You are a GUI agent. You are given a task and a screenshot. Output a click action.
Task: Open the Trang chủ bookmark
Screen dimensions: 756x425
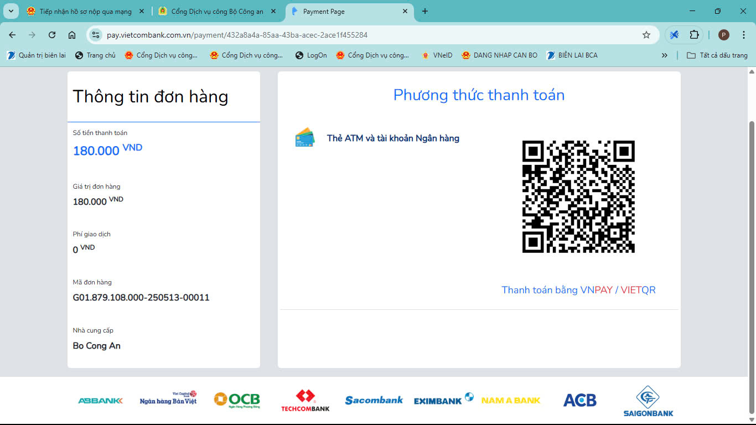point(95,55)
